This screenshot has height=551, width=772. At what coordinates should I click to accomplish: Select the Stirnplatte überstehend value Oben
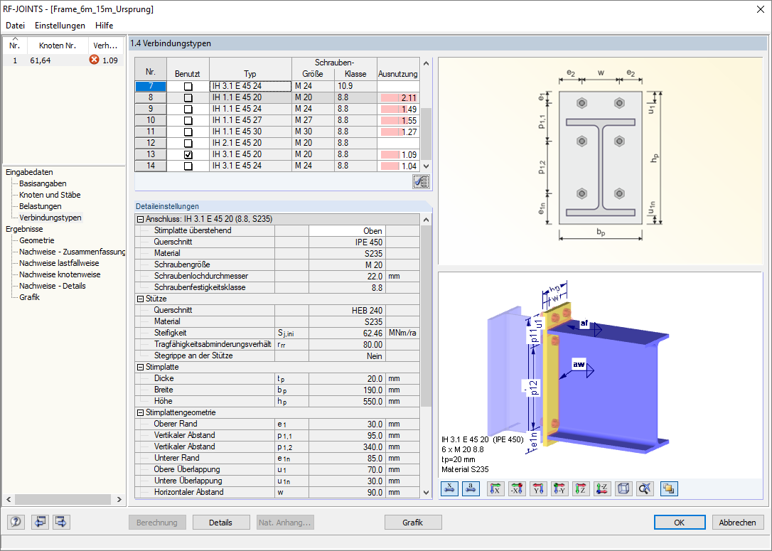point(347,230)
